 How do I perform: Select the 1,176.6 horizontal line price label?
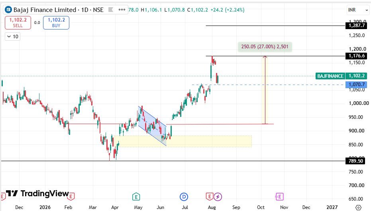pyautogui.click(x=357, y=56)
